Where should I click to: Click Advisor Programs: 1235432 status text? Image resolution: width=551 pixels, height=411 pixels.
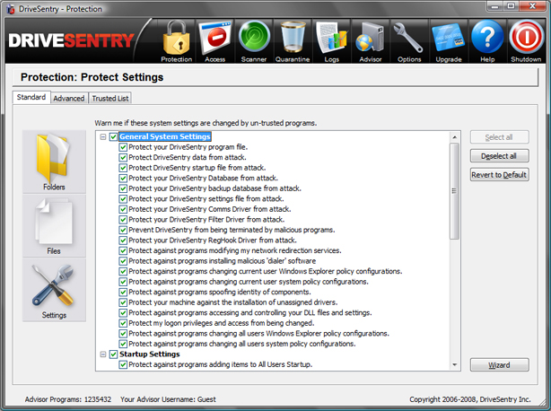pos(68,399)
